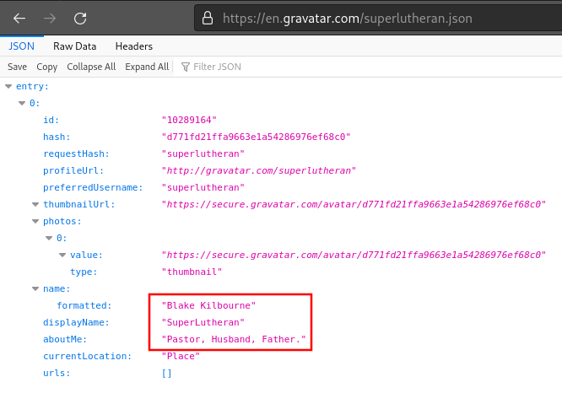Viewport: 562px width, 393px height.
Task: Click the preferredUsername value "superlutheran"
Action: 203,187
